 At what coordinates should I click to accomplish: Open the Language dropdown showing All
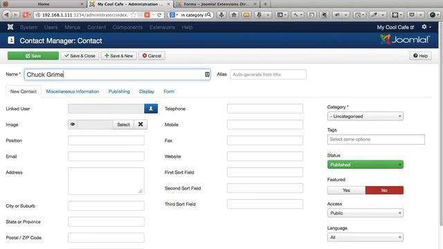(365, 237)
